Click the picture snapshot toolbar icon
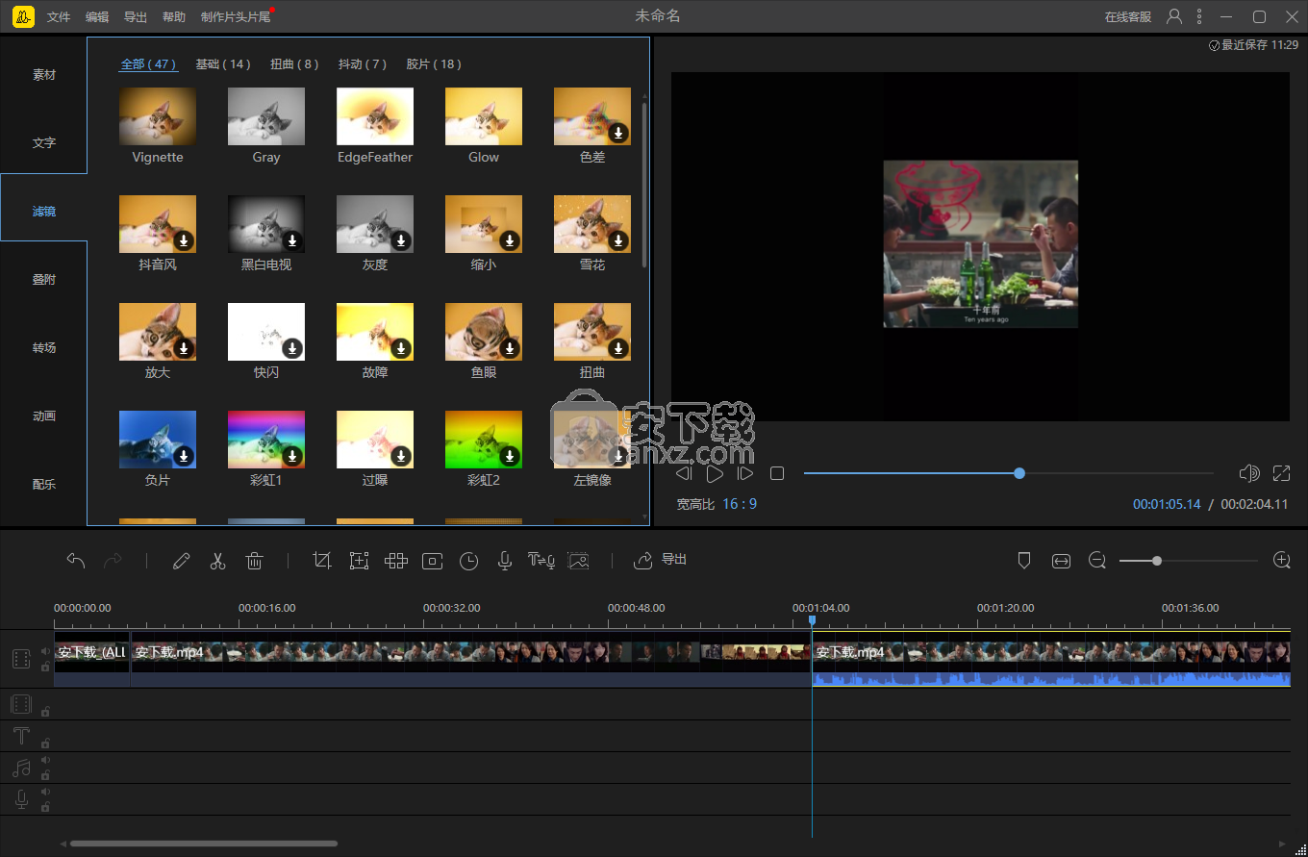1308x857 pixels. click(578, 561)
